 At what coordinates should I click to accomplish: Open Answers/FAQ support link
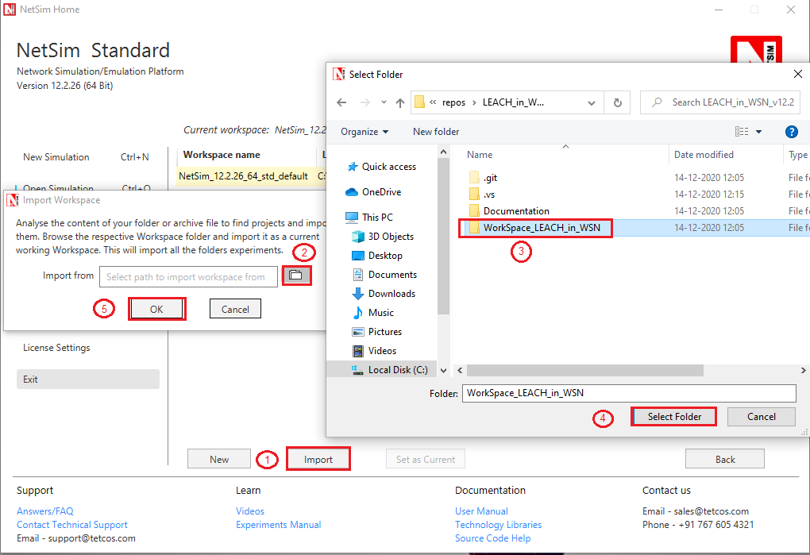click(x=45, y=511)
